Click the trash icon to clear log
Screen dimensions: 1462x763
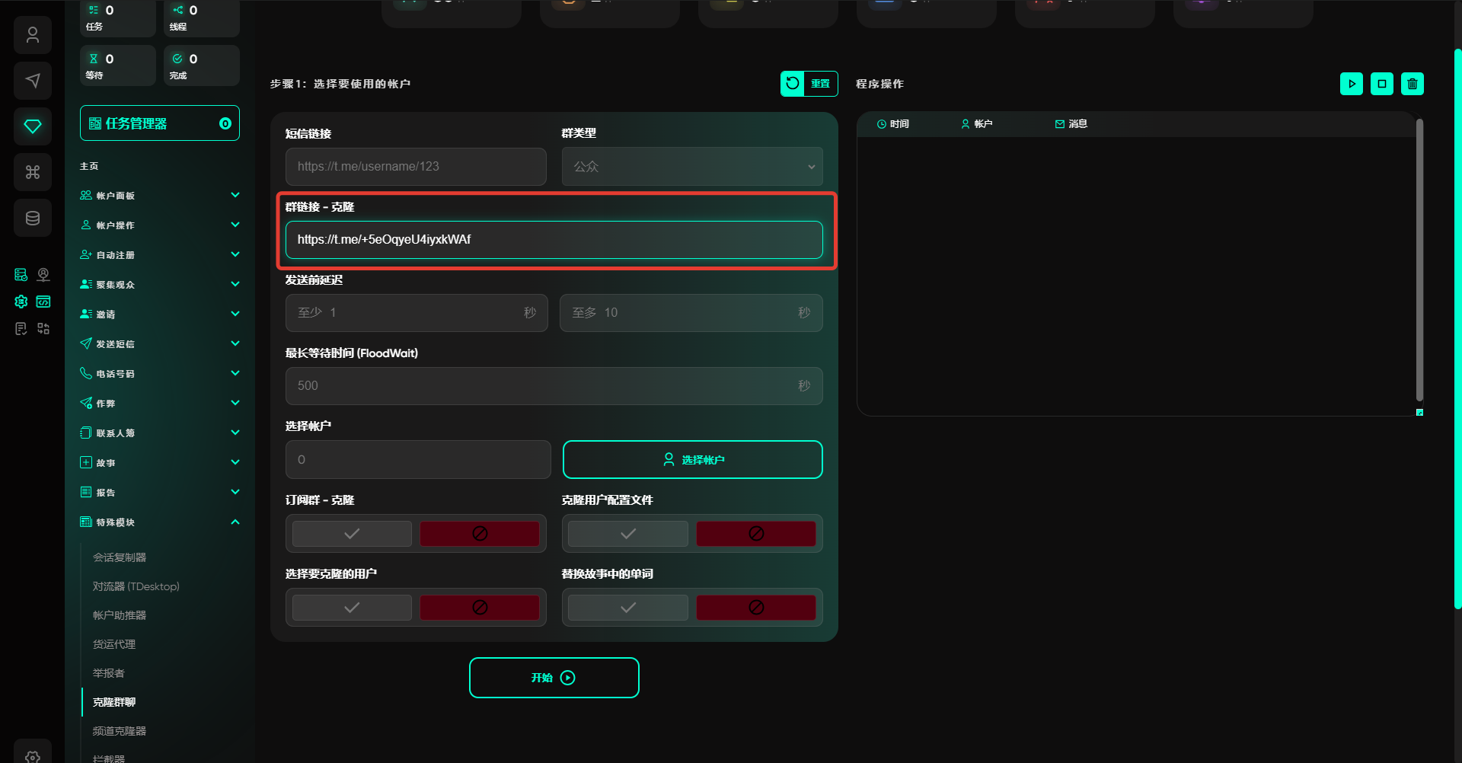pyautogui.click(x=1412, y=84)
